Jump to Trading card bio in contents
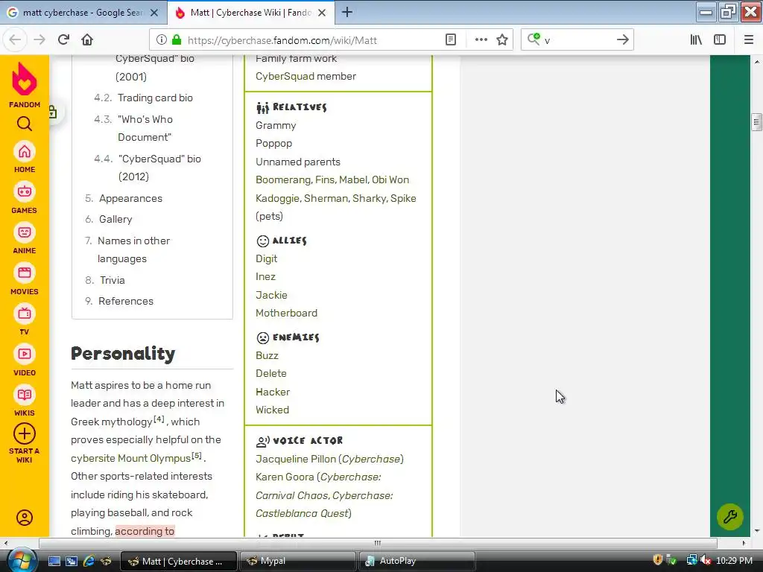The image size is (763, 572). pyautogui.click(x=155, y=98)
